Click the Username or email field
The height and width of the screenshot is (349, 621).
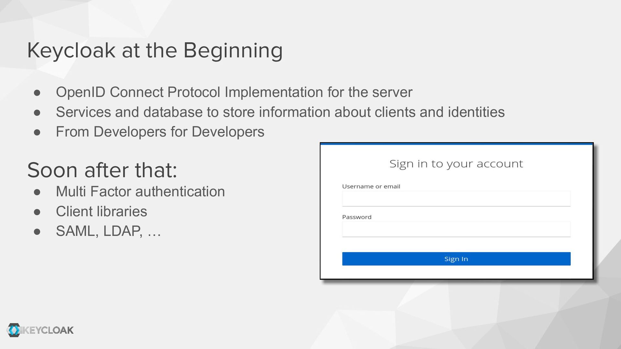pyautogui.click(x=456, y=198)
